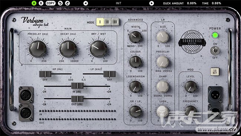Click the Soundevice Digital logo badge
This screenshot has height=136, width=241.
(x=192, y=42)
